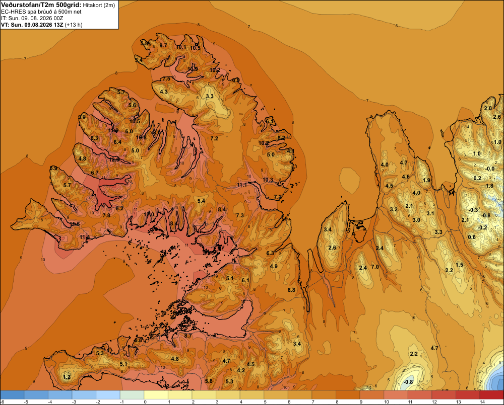
Task: Click the dark red swatch right of 14
Action: (491, 395)
